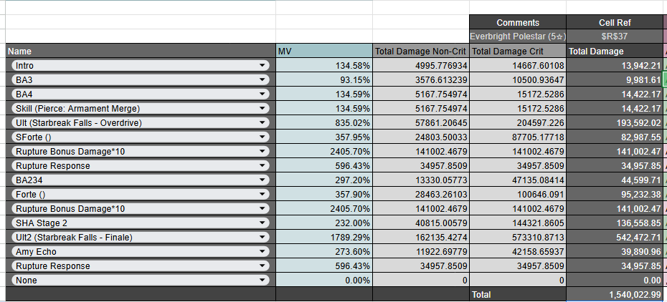Click the non-crit value 13330.05773
Viewport: 667px width, 302px height.
point(421,180)
